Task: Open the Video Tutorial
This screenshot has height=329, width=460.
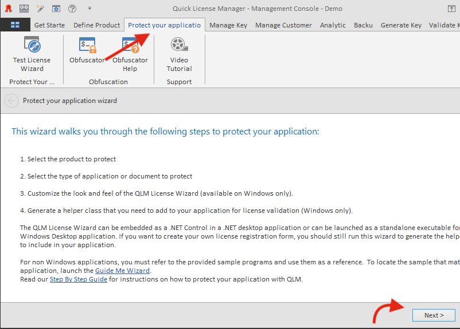Action: (179, 54)
